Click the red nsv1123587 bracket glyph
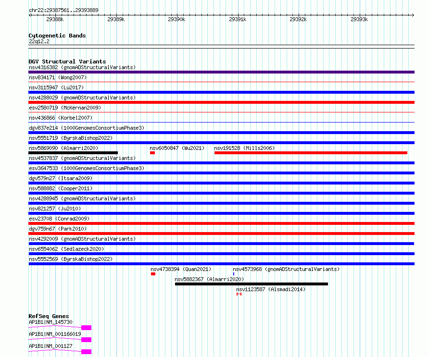This screenshot has width=428, height=357. point(239,294)
